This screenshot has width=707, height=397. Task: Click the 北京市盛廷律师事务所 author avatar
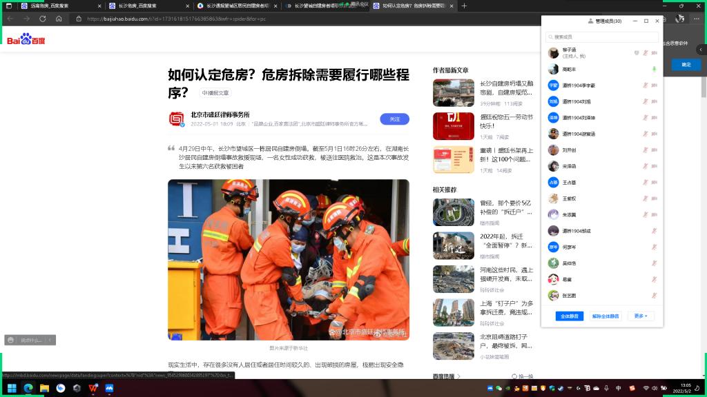(x=176, y=119)
